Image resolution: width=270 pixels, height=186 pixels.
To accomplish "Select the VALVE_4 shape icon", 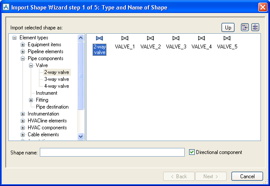I will 201,38.
